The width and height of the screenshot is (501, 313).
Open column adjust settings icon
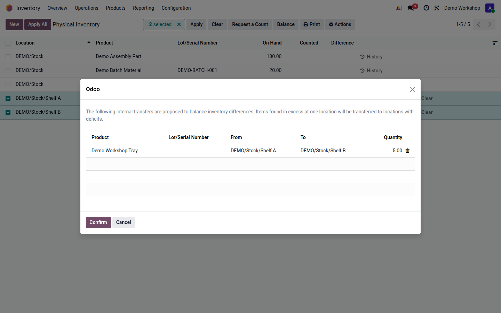pyautogui.click(x=495, y=43)
